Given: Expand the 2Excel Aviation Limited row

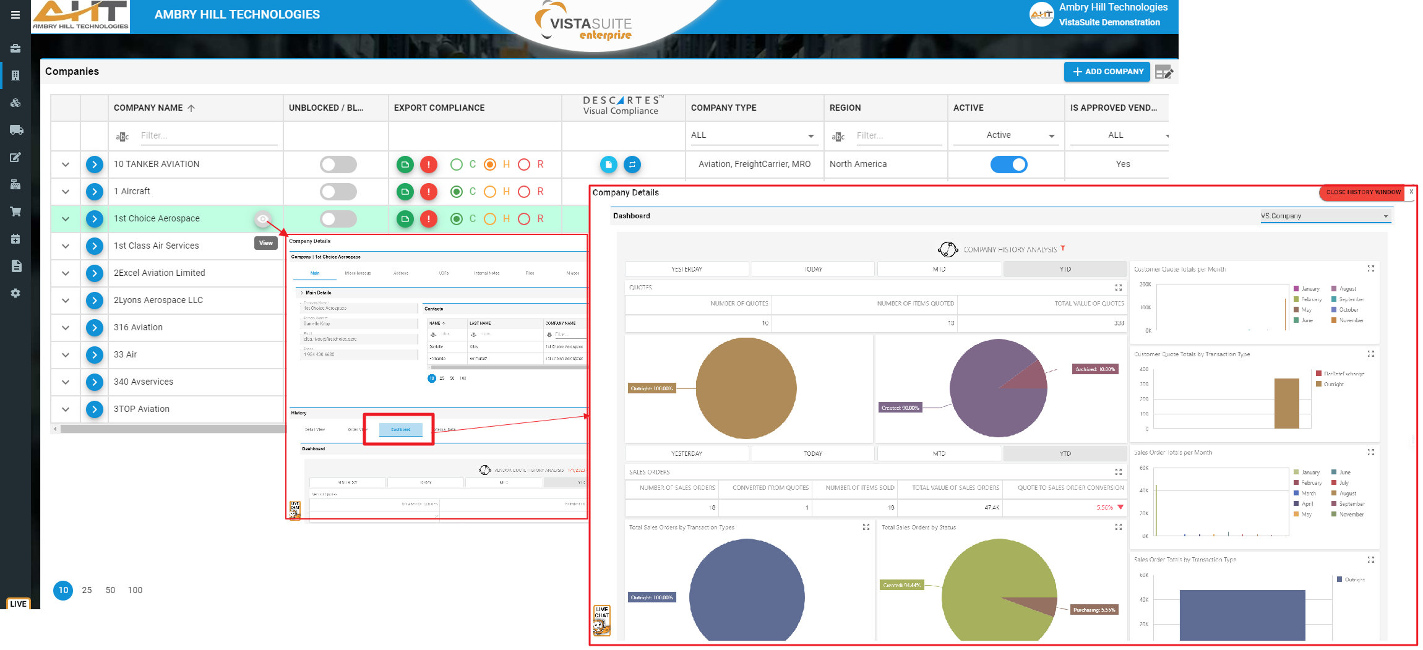Looking at the screenshot, I should coord(66,273).
